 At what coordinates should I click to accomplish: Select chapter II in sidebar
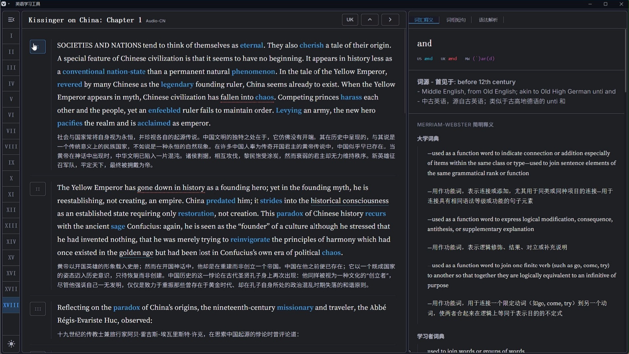coord(11,52)
